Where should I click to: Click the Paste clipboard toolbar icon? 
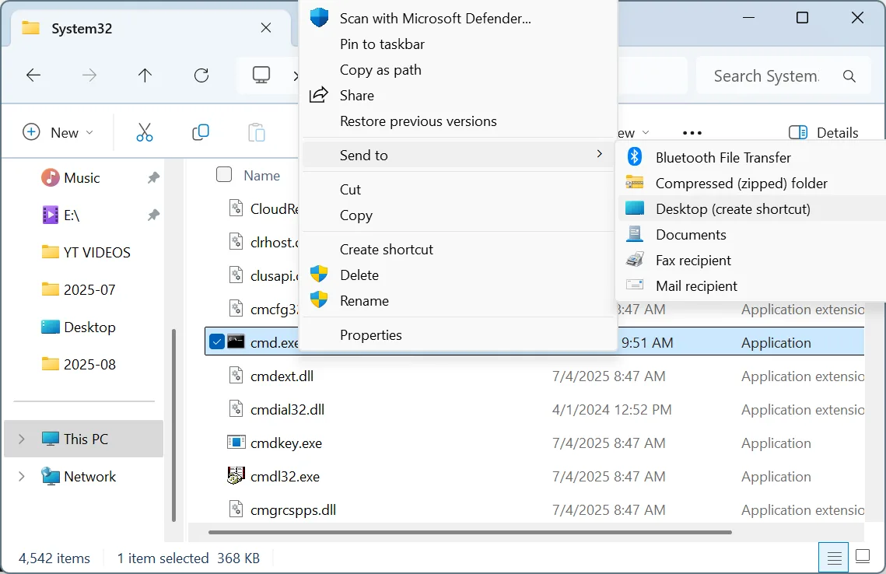(257, 132)
